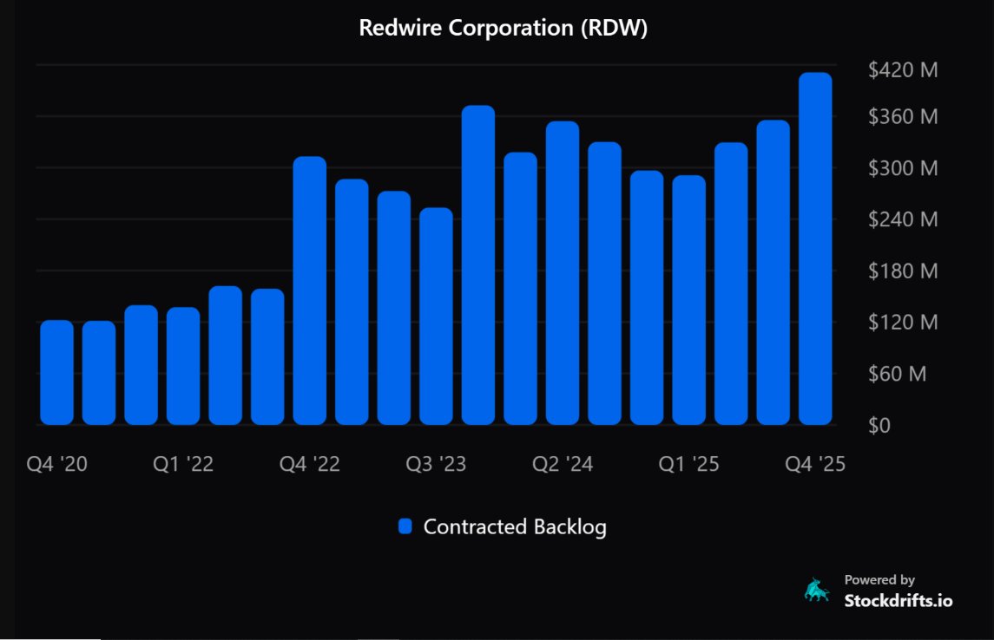
Task: Click the Q1 '22 backlog bar
Action: click(183, 366)
